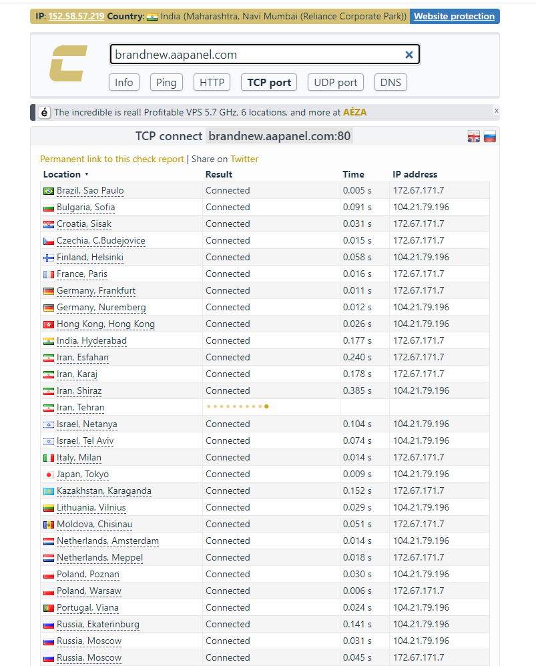Image resolution: width=536 pixels, height=666 pixels.
Task: Click the IP address column header
Action: click(415, 175)
